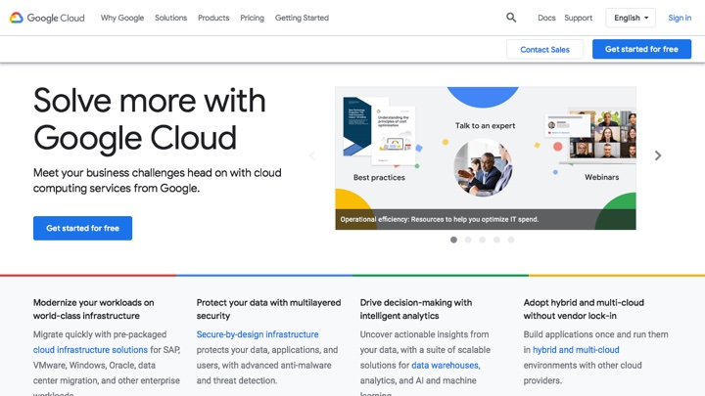Click the Modernize your workloads heading
The width and height of the screenshot is (705, 396).
94,309
